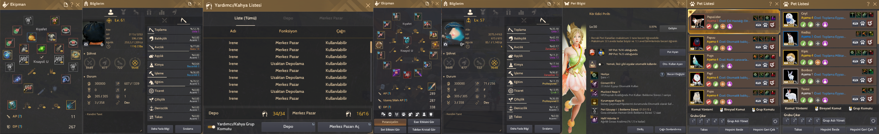Open the Merkez Pazar tab
The width and height of the screenshot is (879, 134).
point(331,18)
